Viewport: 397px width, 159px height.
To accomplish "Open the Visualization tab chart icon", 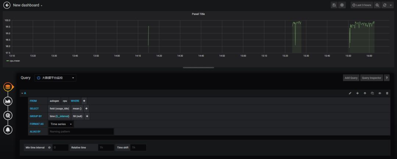I will (x=8, y=101).
